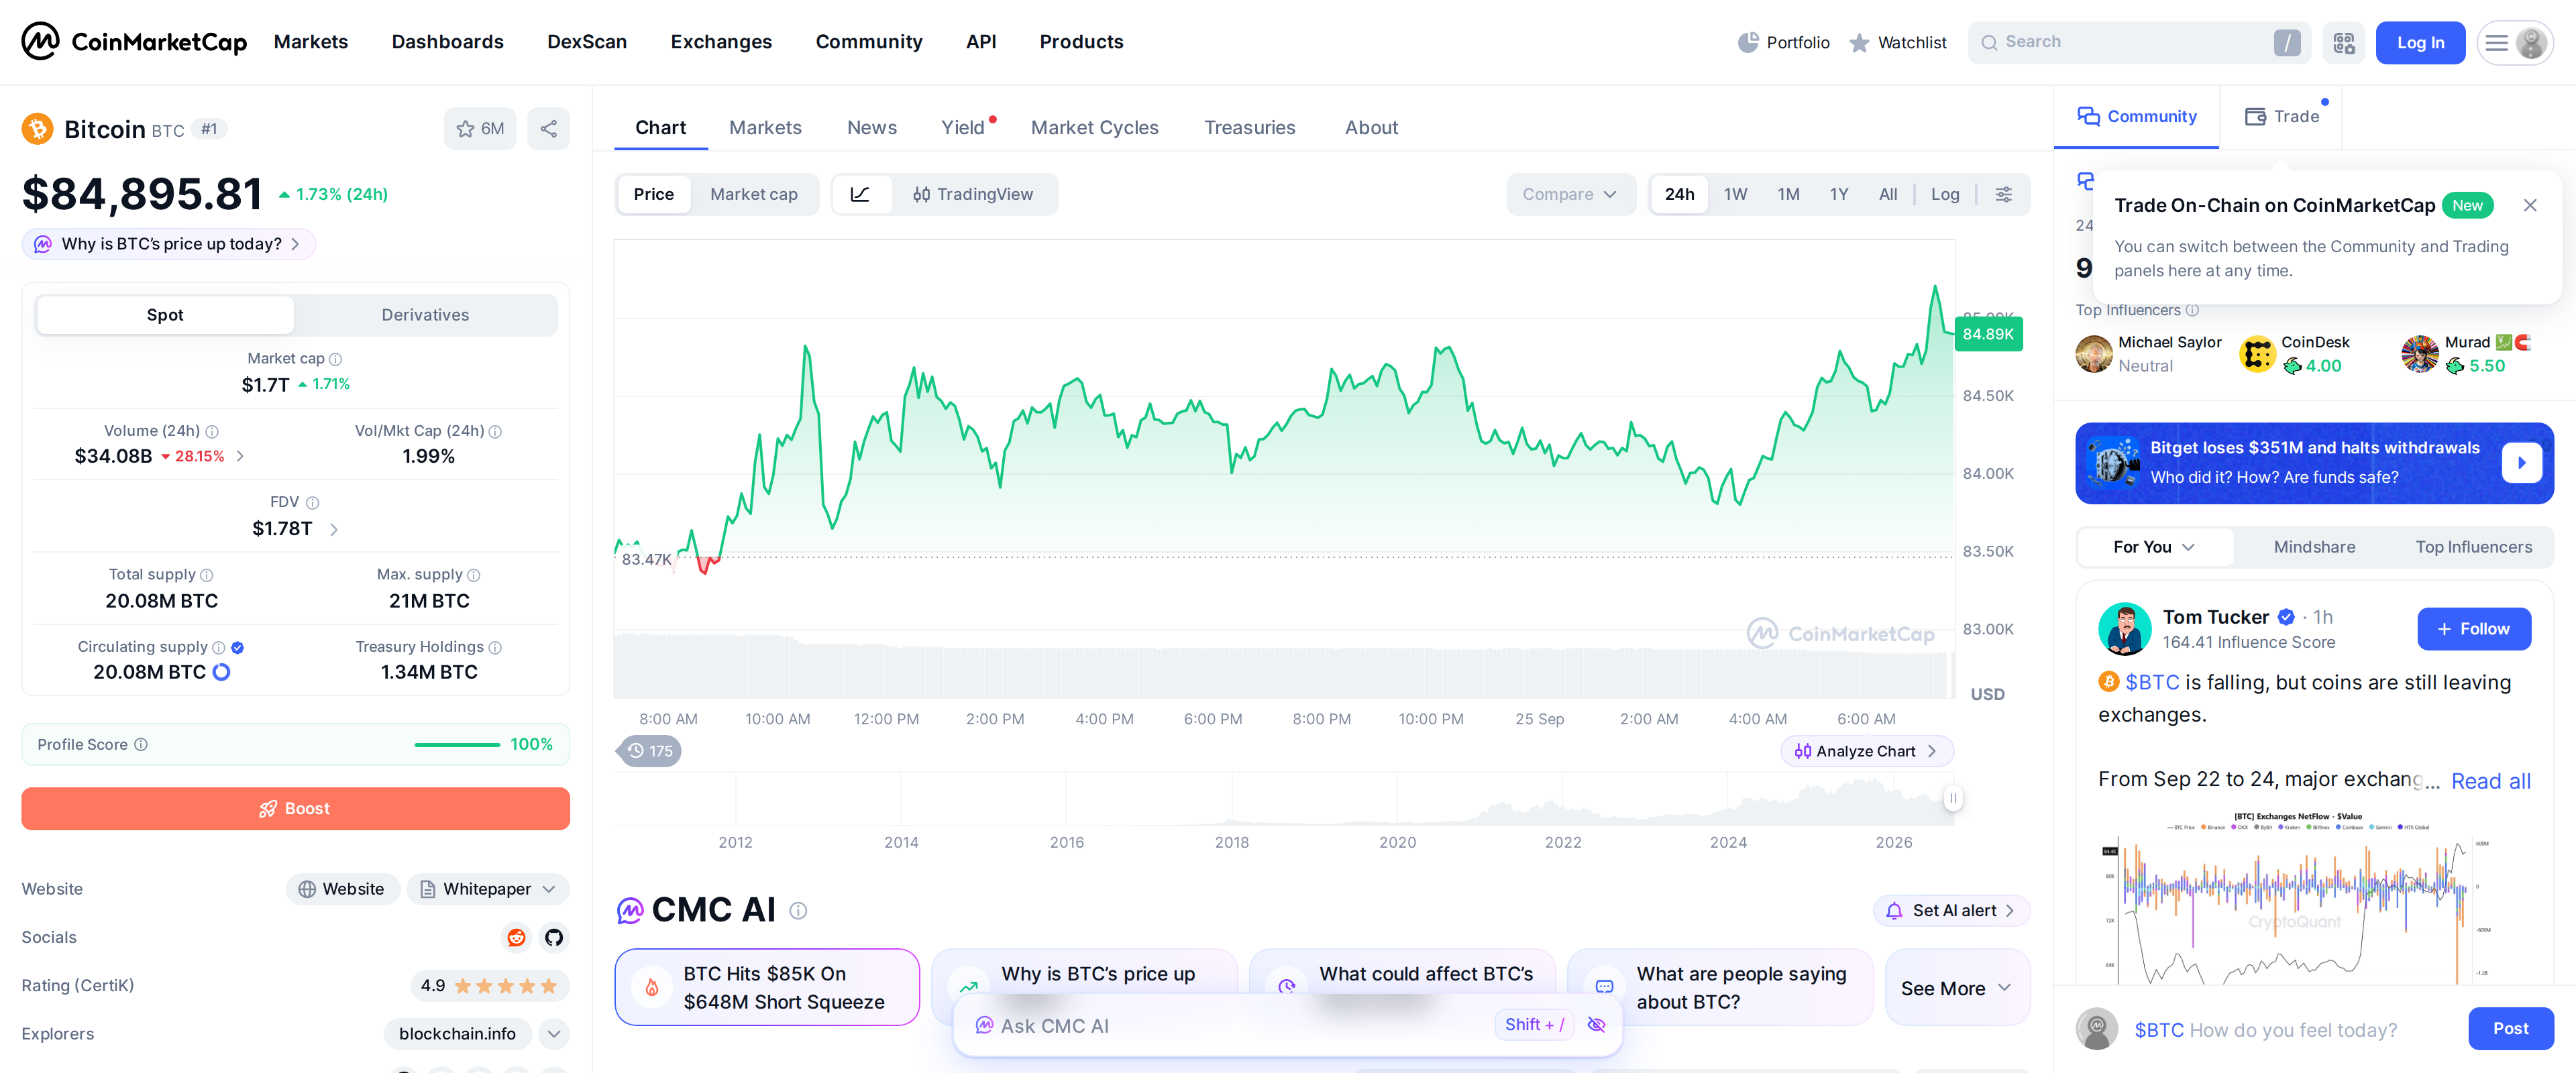Expand Volume (24h) details chevron
Viewport: 2576px width, 1073px height.
[x=240, y=456]
